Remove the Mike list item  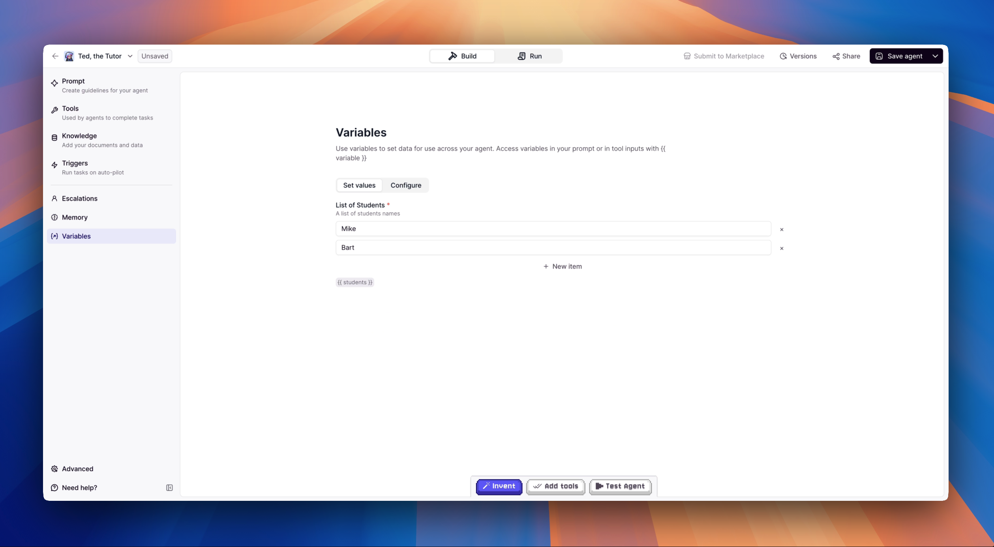[x=781, y=229]
